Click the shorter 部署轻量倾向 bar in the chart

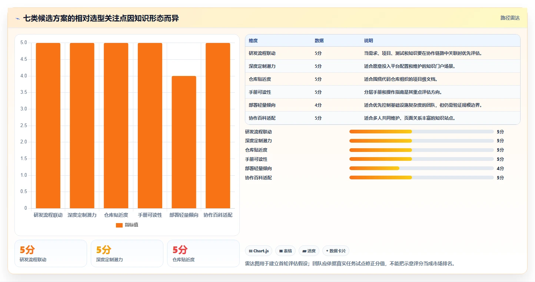[x=184, y=142]
